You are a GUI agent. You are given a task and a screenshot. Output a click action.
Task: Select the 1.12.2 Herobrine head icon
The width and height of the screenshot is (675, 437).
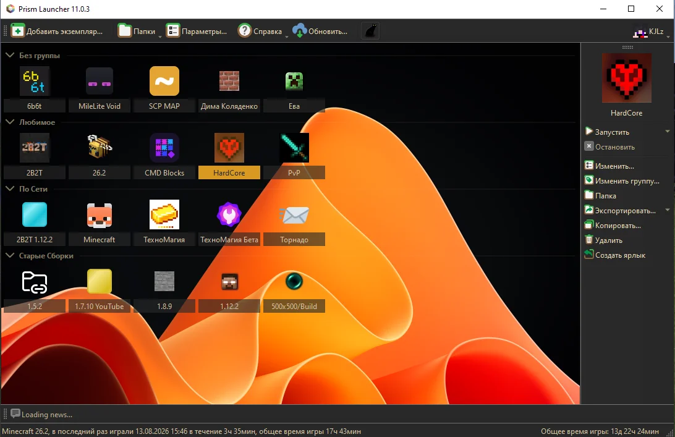[229, 282]
